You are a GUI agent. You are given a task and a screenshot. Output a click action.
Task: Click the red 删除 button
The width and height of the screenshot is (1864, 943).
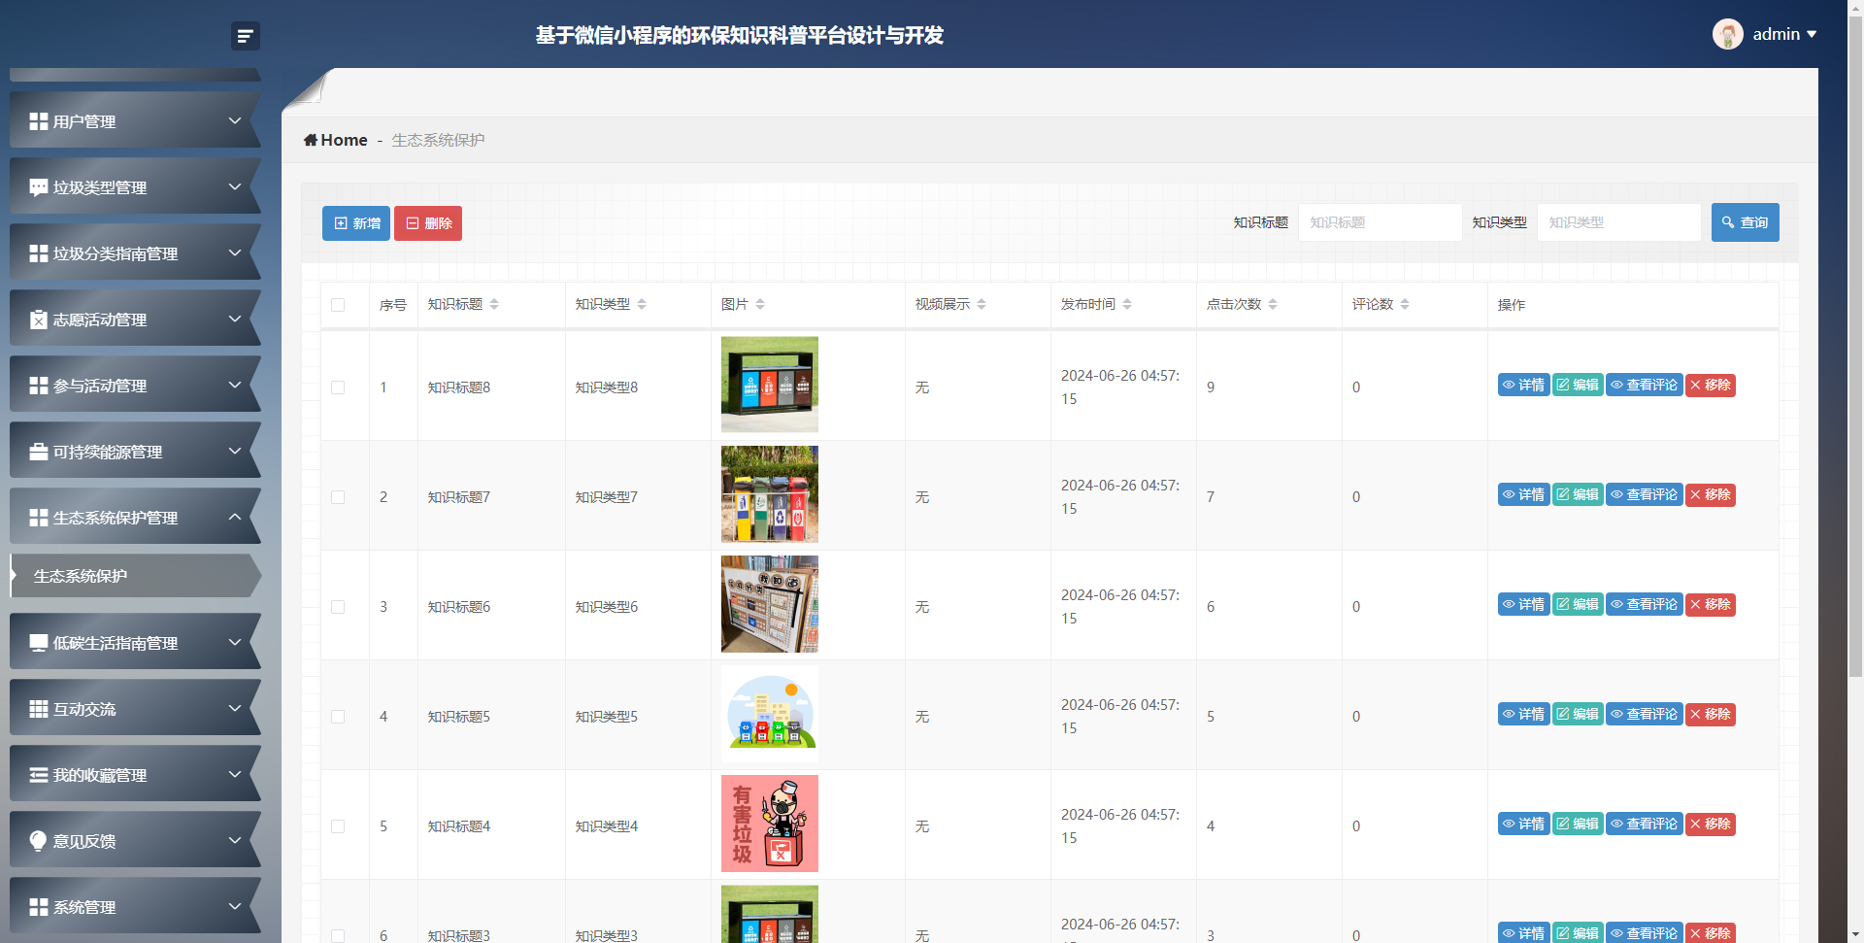tap(428, 223)
